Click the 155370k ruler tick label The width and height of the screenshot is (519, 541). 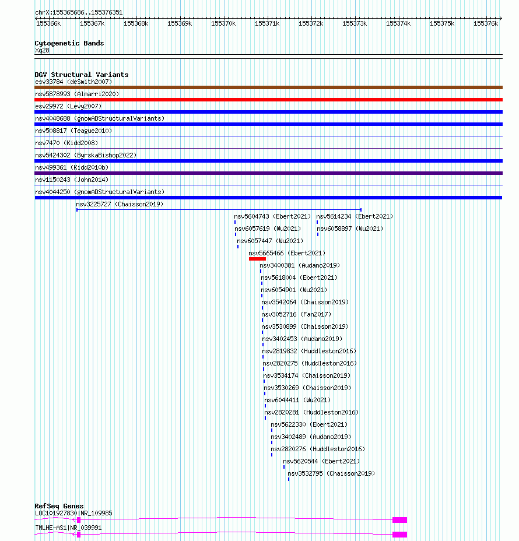[223, 23]
